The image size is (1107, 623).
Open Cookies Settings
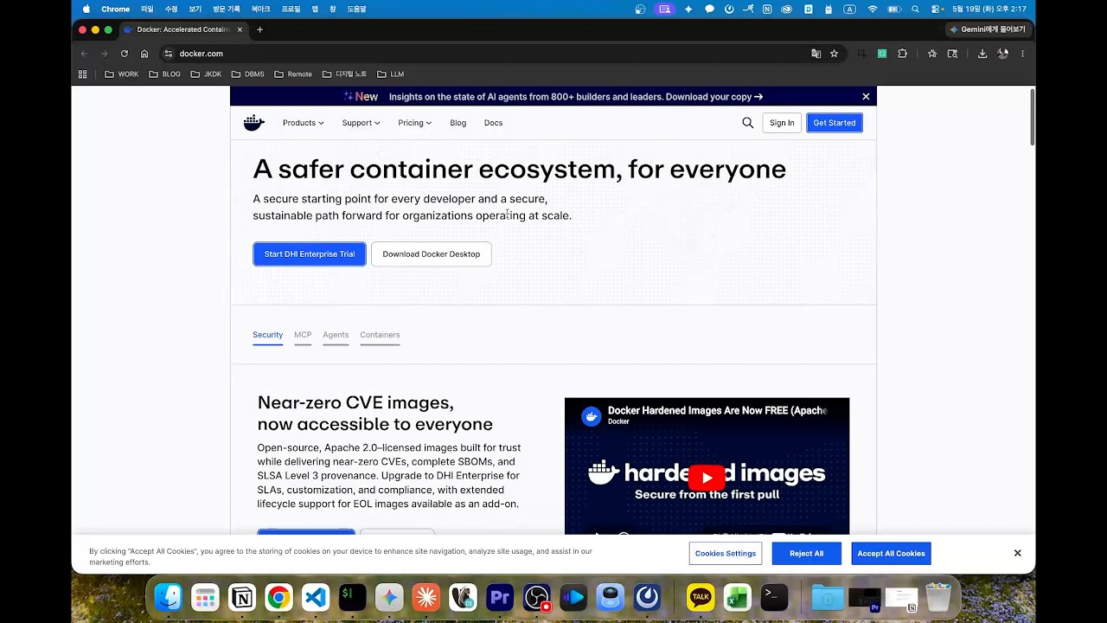[726, 554]
